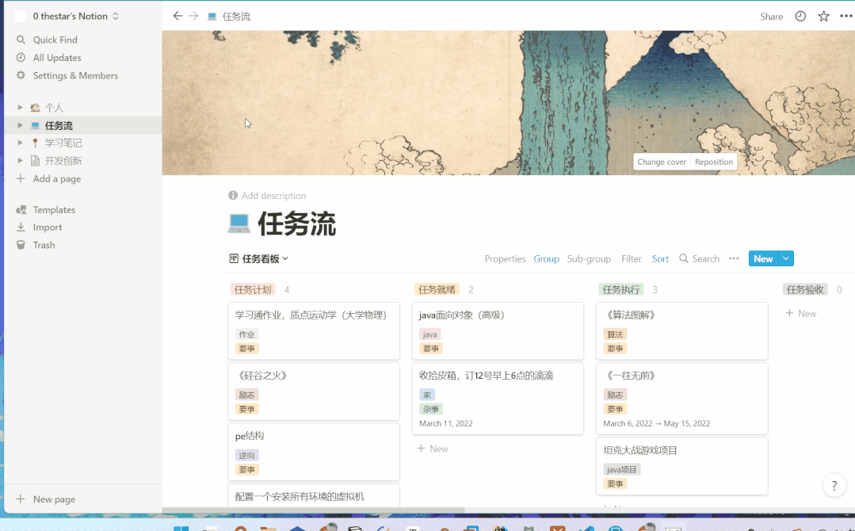This screenshot has height=531, width=855.
Task: Add new card under 任务就绪 column
Action: click(433, 449)
